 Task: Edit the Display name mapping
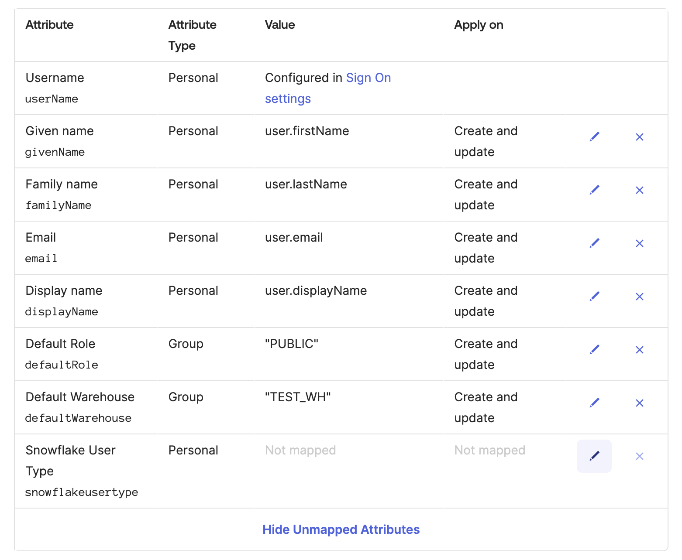(594, 297)
